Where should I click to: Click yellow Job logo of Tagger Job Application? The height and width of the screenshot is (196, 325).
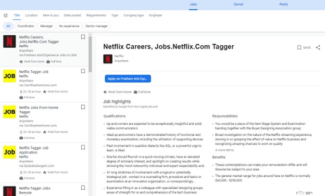point(9,152)
